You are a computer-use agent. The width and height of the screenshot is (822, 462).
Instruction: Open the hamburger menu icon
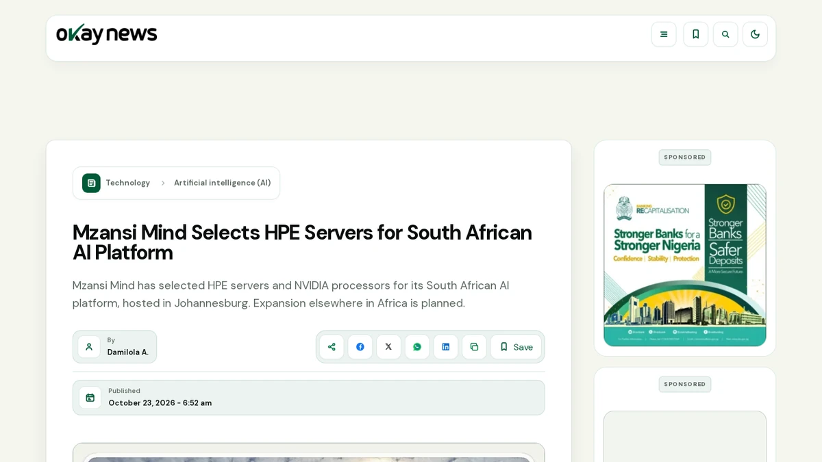(664, 34)
